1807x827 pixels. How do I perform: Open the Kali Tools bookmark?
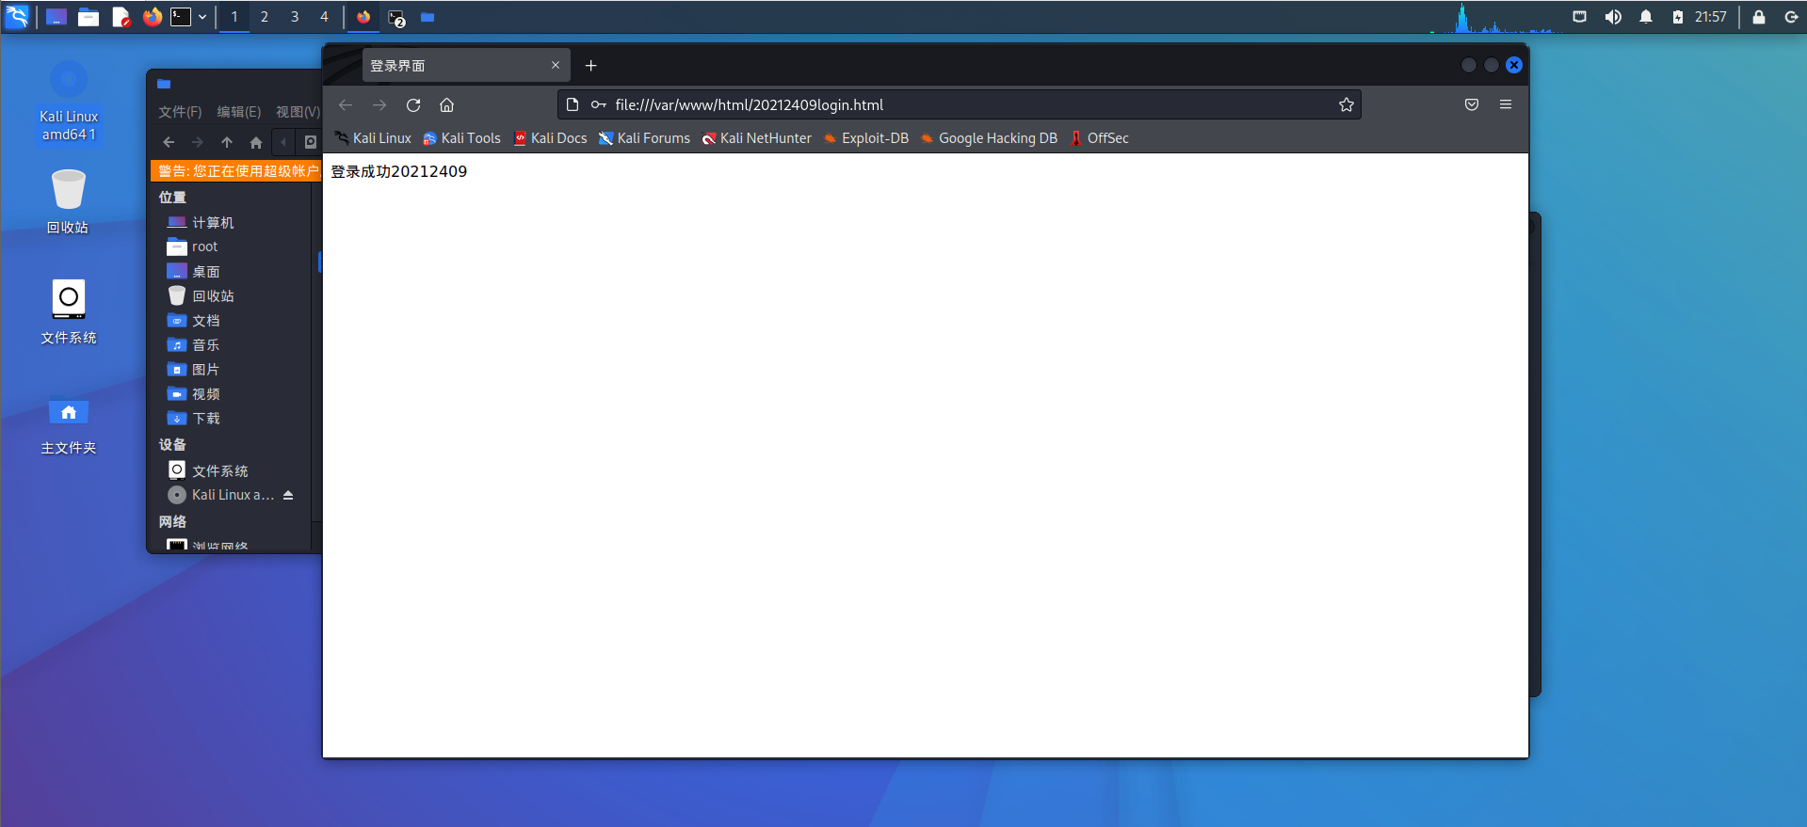[x=461, y=138]
